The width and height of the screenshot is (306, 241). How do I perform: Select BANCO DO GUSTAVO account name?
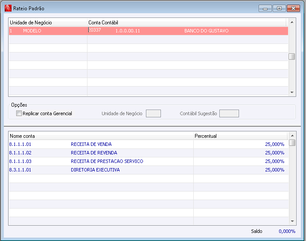tap(206, 31)
